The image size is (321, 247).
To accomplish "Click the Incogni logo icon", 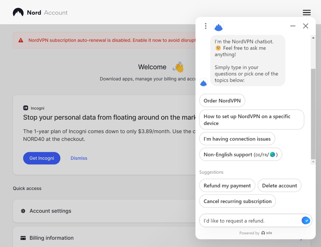I will point(26,108).
